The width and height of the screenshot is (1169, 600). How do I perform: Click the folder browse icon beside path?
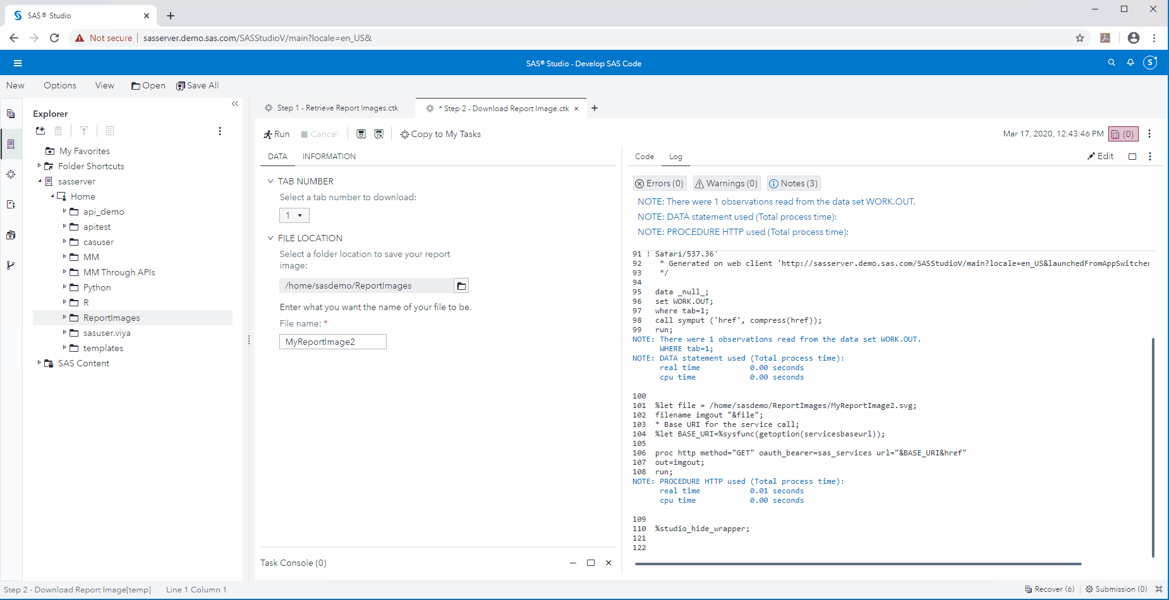click(x=461, y=286)
